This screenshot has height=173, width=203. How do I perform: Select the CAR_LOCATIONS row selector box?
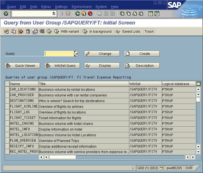(7, 89)
